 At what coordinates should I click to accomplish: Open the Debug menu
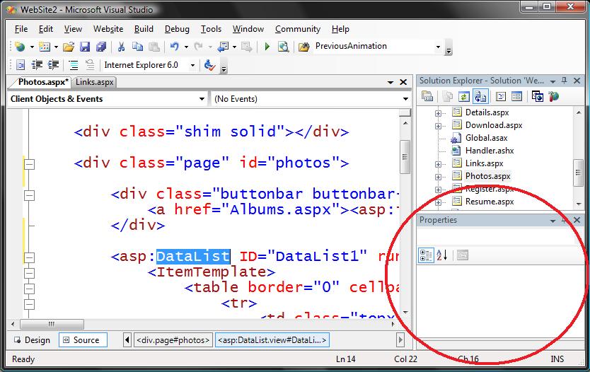click(177, 29)
